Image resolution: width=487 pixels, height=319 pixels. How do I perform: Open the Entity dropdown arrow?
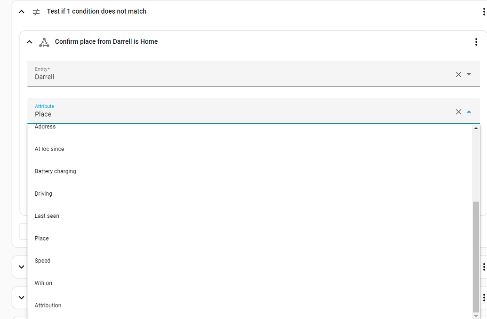tap(469, 74)
